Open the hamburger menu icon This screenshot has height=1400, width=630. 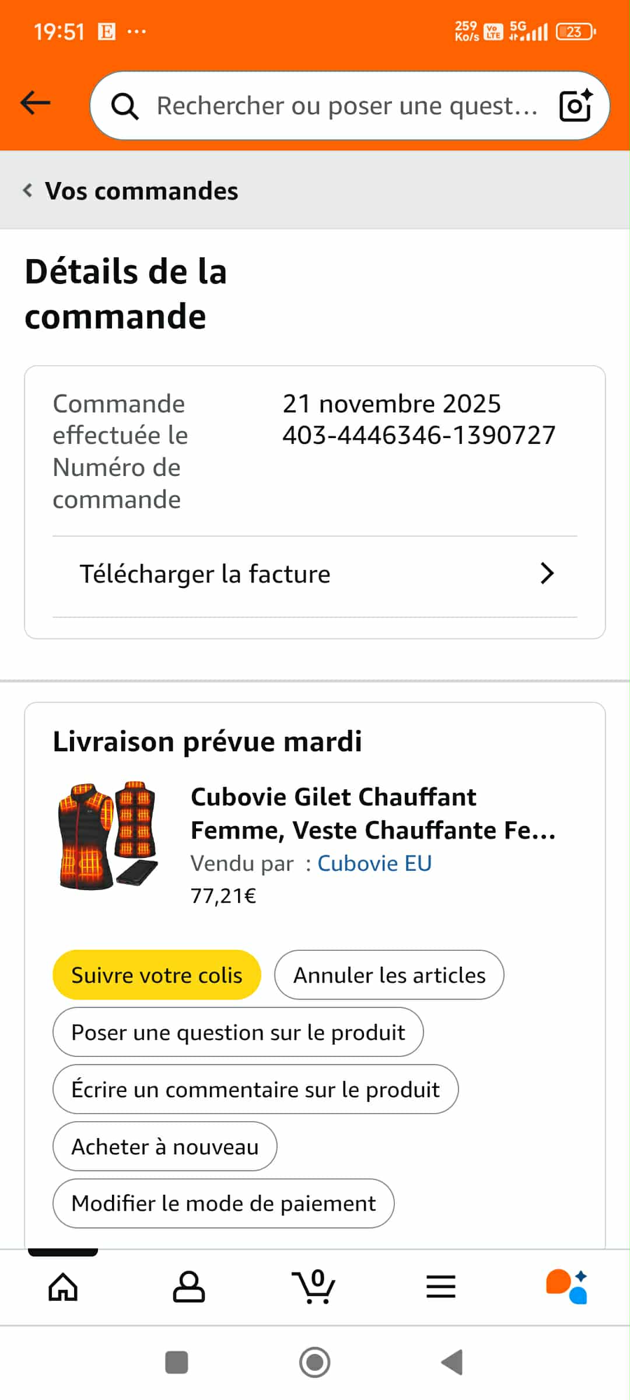pyautogui.click(x=441, y=1287)
